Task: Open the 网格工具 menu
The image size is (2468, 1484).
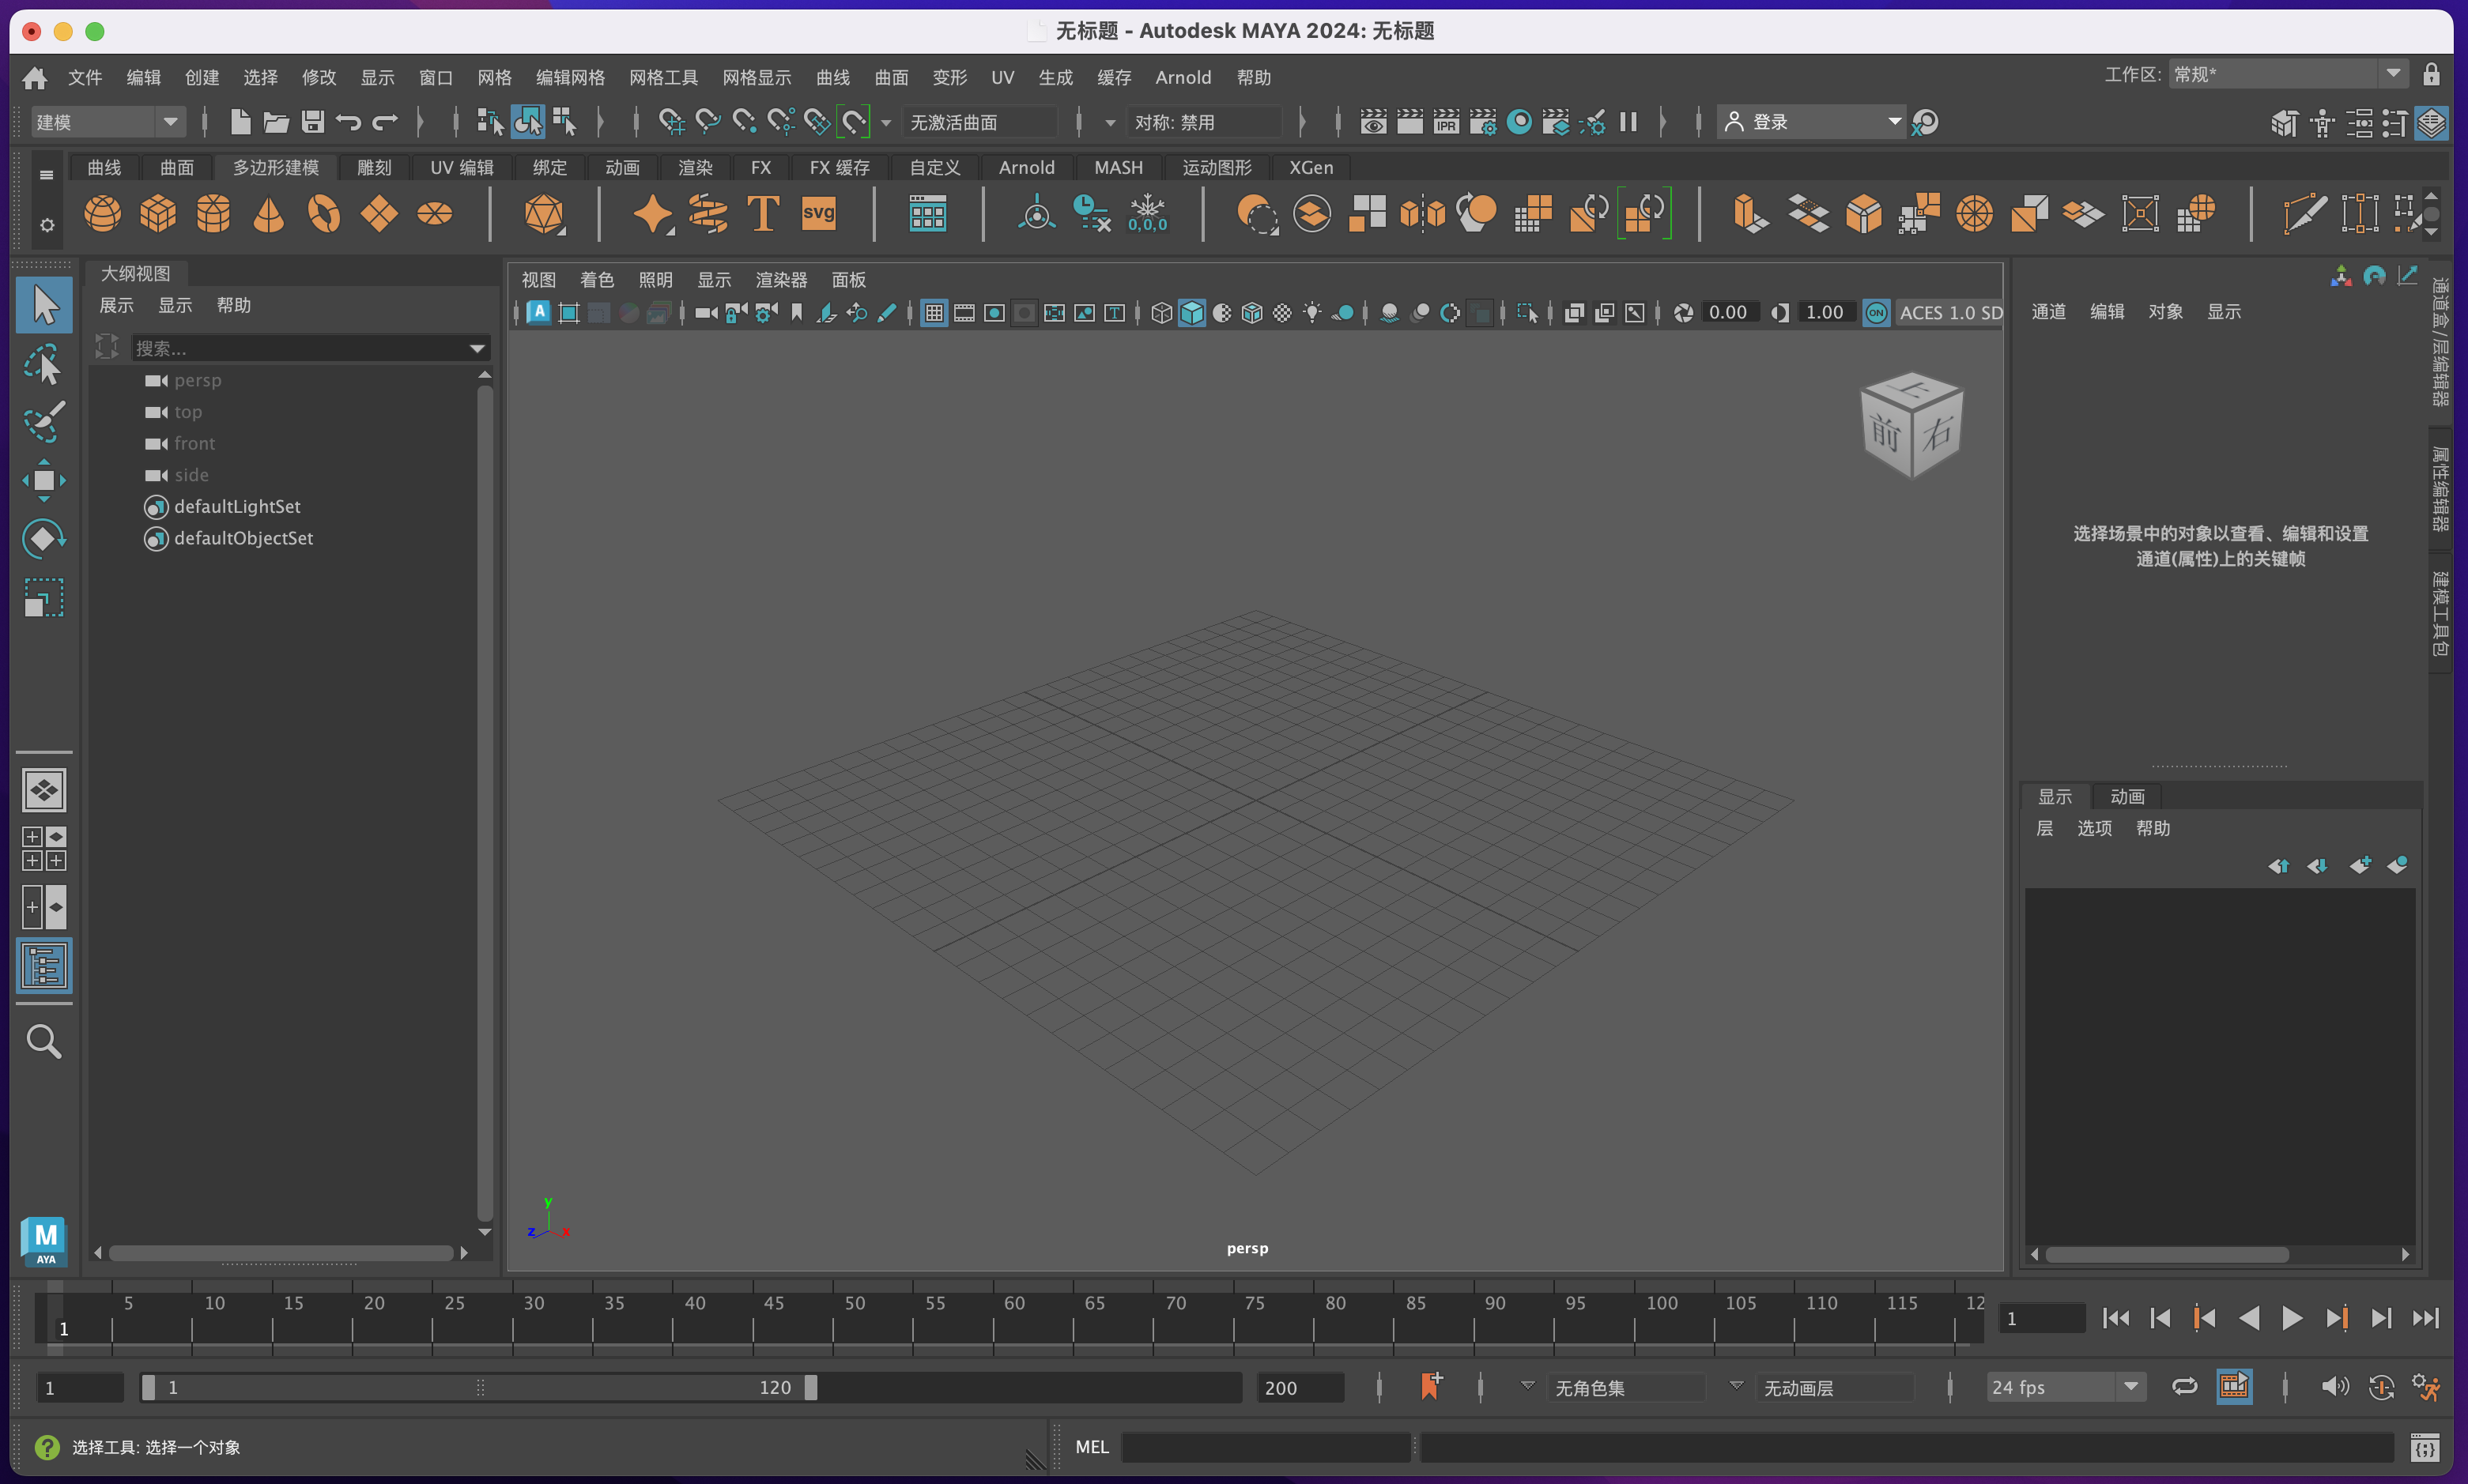Action: coord(663,78)
